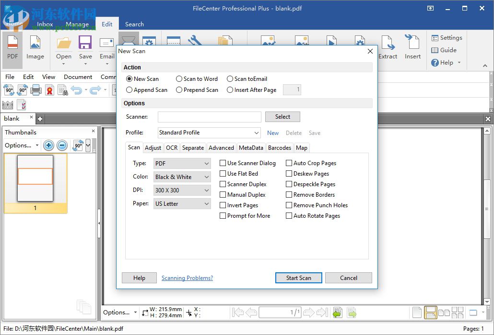Zoom in thumbnails with the plus icon

tap(48, 145)
